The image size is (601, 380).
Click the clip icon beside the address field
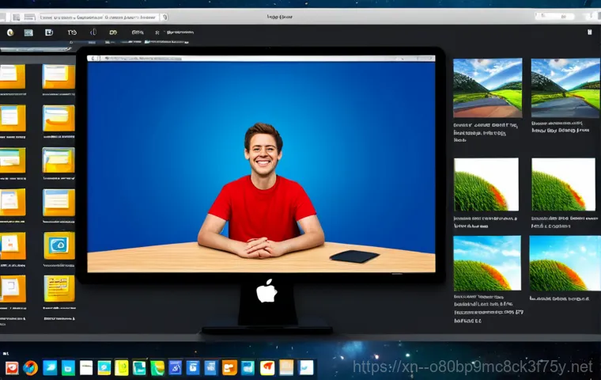pyautogui.click(x=164, y=17)
